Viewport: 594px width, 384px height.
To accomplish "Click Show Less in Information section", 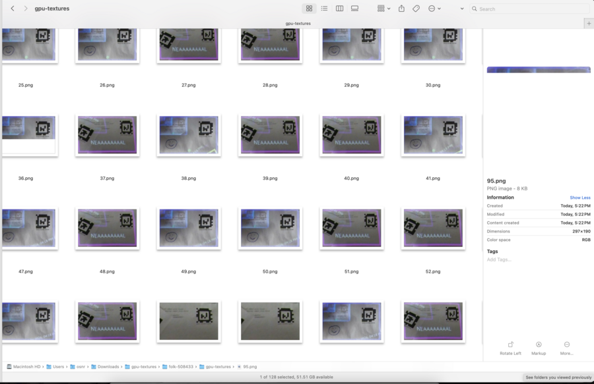I will 580,198.
